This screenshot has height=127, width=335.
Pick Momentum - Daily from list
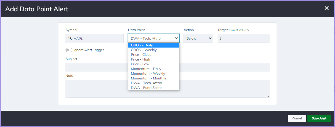pyautogui.click(x=154, y=69)
